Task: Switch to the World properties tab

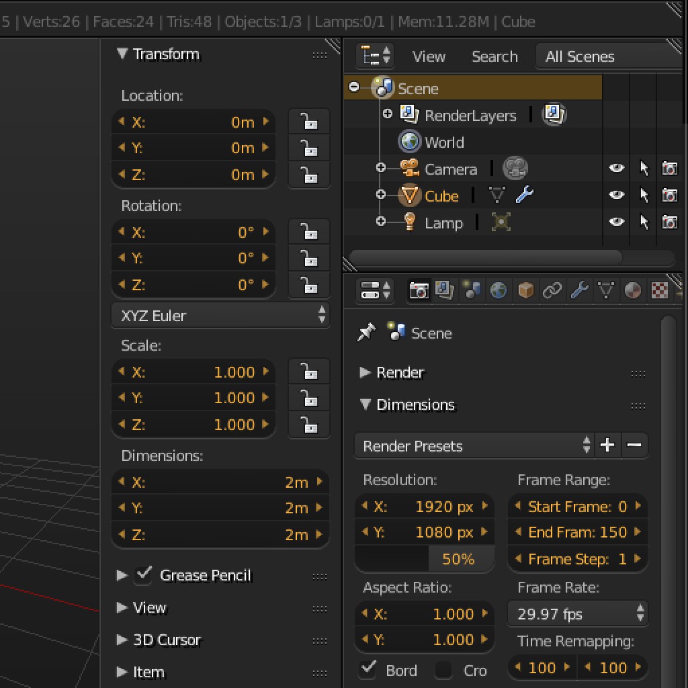Action: pos(497,290)
